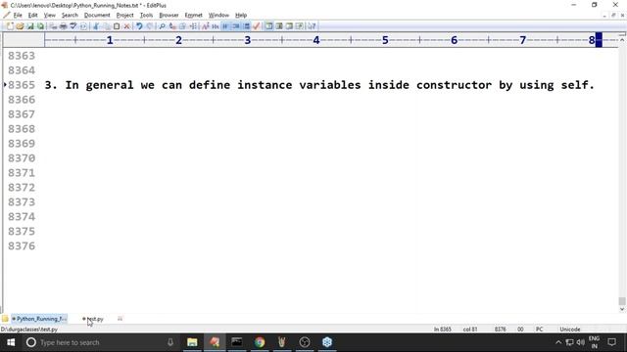Click the Undo arrow icon
This screenshot has width=627, height=352.
pyautogui.click(x=139, y=26)
